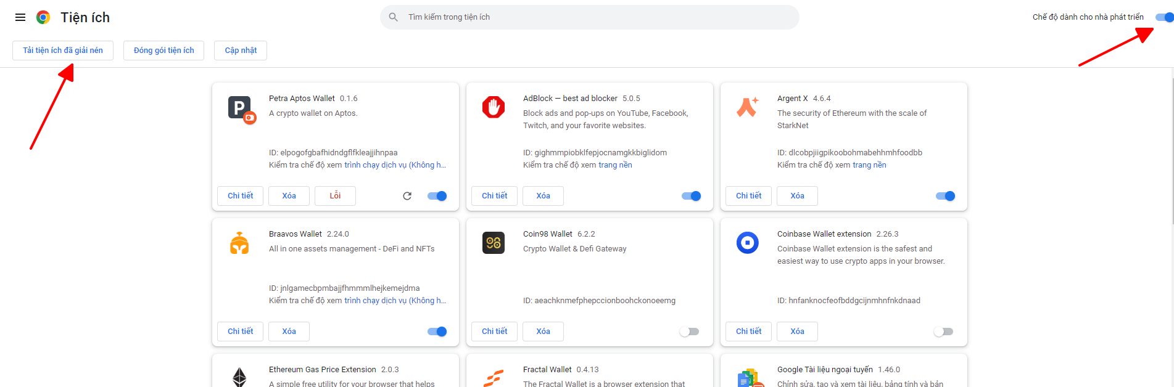Click the reload icon for Petra Aptos Wallet

[407, 196]
